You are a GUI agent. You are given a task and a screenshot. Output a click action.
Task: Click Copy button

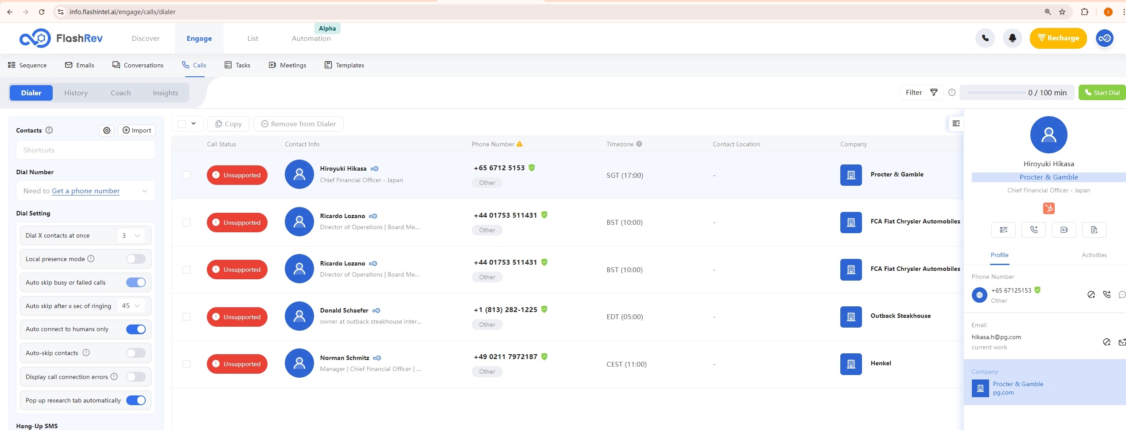coord(228,124)
